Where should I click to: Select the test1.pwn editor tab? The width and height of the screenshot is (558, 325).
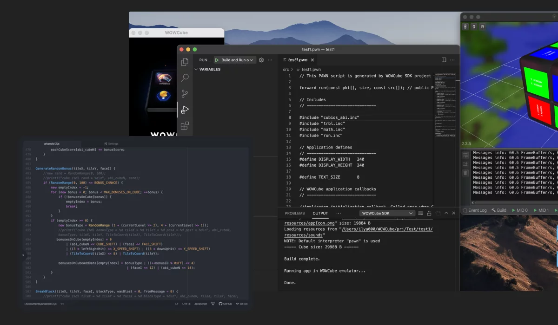(297, 60)
